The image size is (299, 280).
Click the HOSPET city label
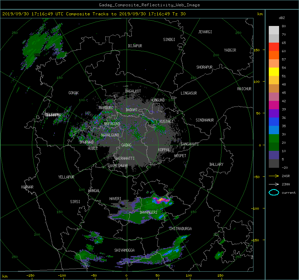[x=180, y=156]
